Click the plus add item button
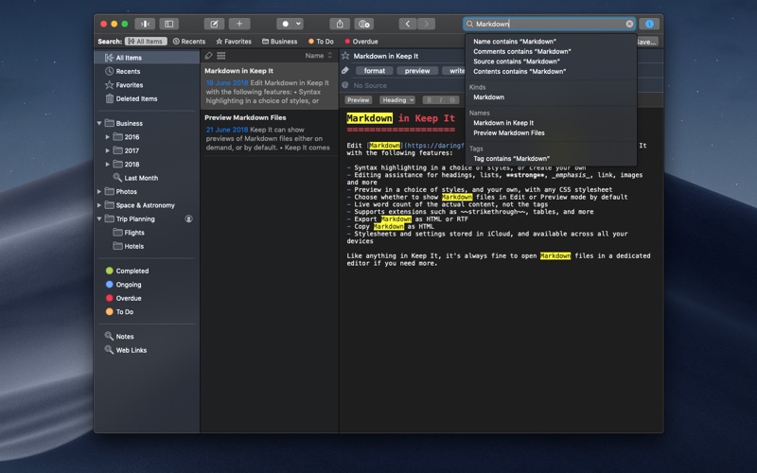 (240, 24)
